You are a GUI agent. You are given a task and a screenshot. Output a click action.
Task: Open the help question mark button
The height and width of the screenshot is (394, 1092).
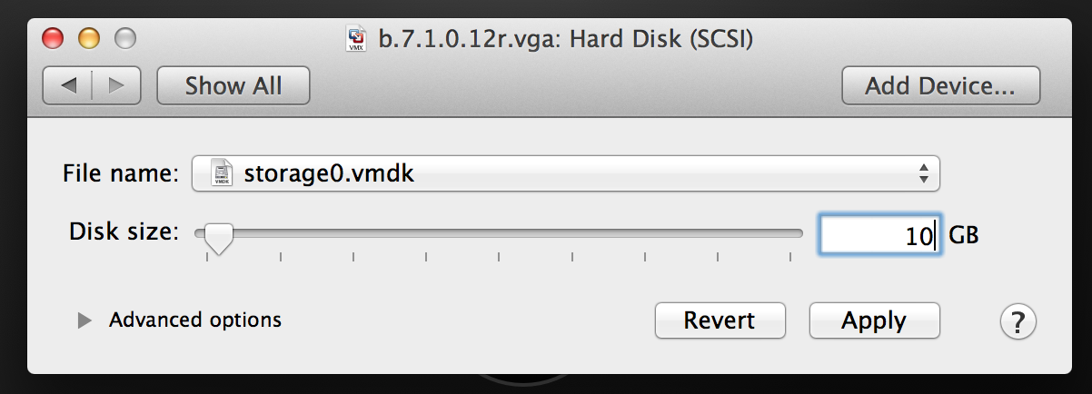(x=1018, y=320)
